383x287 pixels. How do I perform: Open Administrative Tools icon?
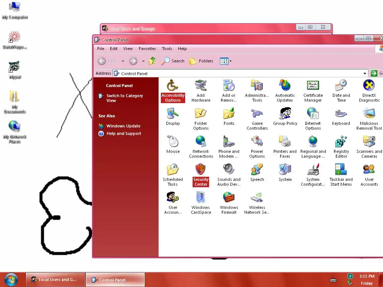[x=257, y=91]
